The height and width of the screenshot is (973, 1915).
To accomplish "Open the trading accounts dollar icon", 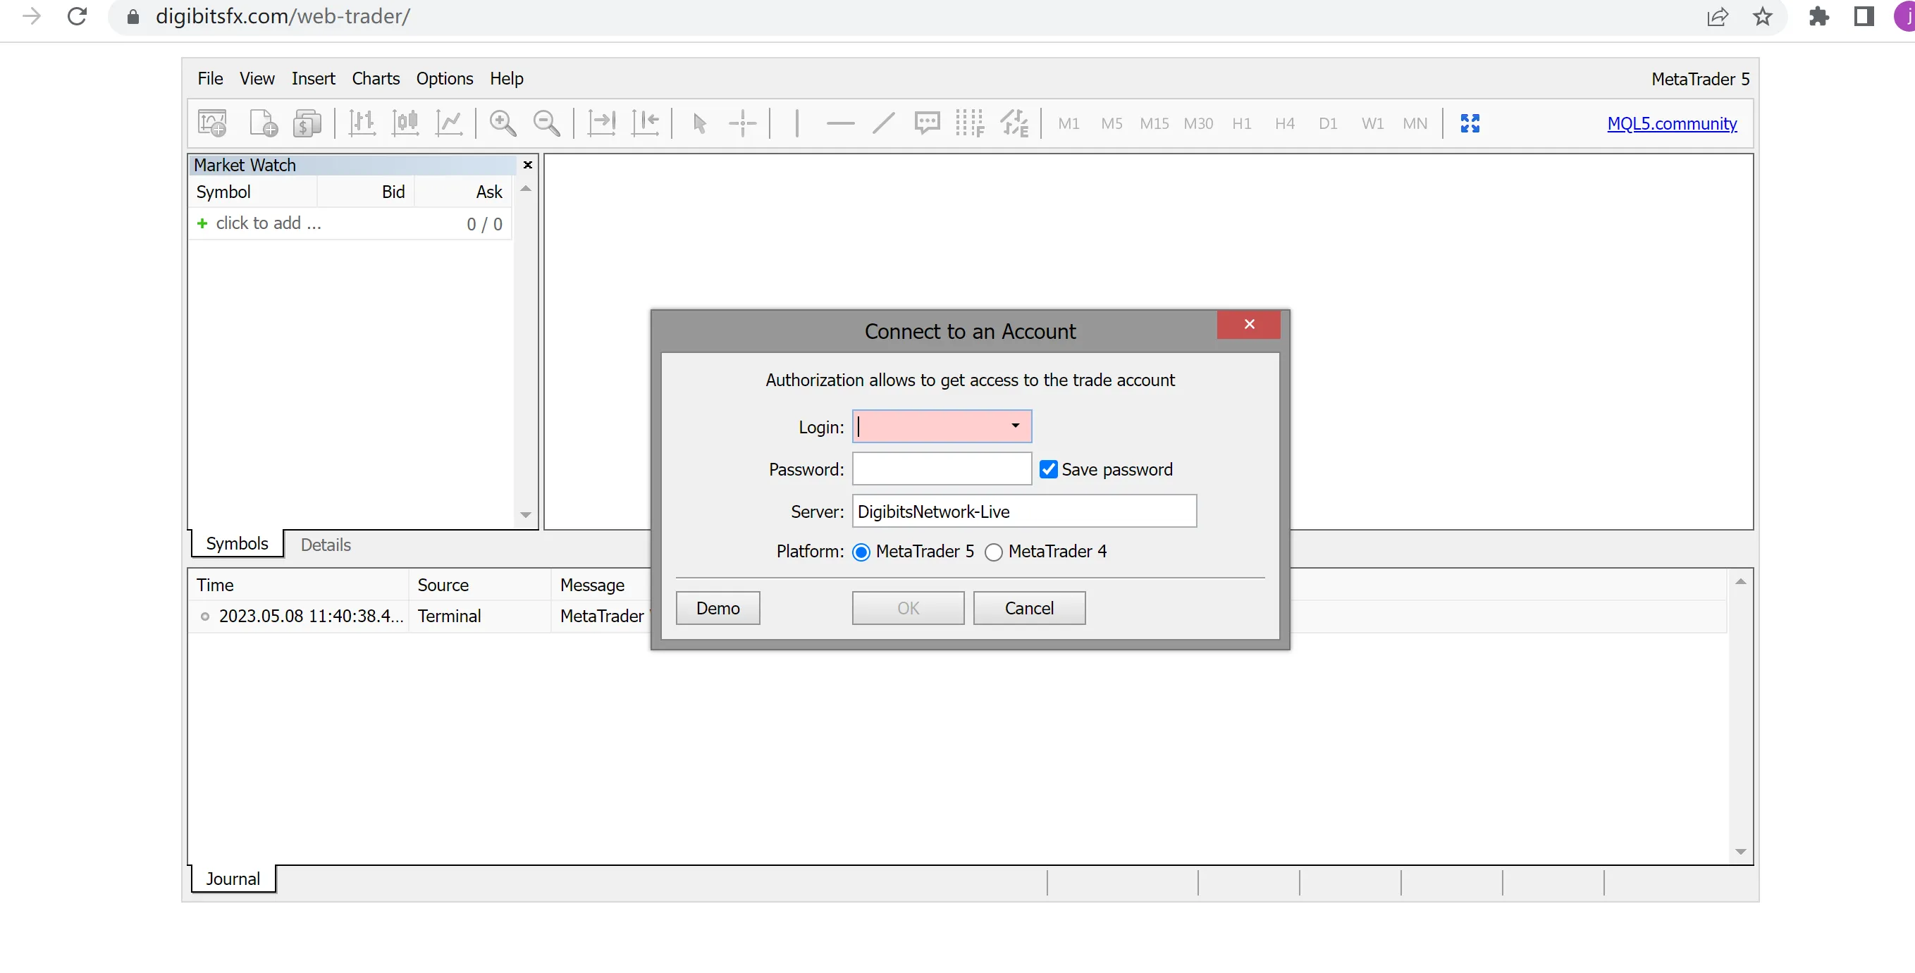I will [x=307, y=123].
